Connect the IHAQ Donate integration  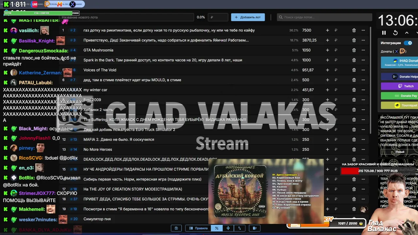pos(399,62)
